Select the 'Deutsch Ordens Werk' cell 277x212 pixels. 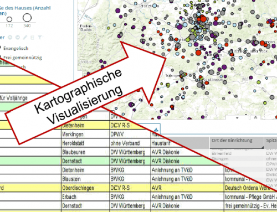tap(248, 188)
